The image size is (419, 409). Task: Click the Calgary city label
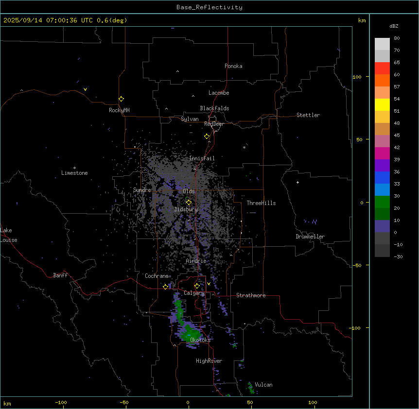pyautogui.click(x=194, y=293)
